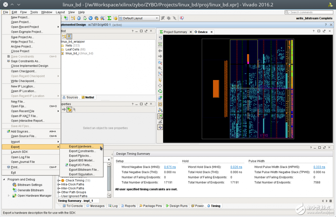Screen dimensions: 336x217
Task: Open the Default Layout dropdown
Action: pyautogui.click(x=157, y=18)
